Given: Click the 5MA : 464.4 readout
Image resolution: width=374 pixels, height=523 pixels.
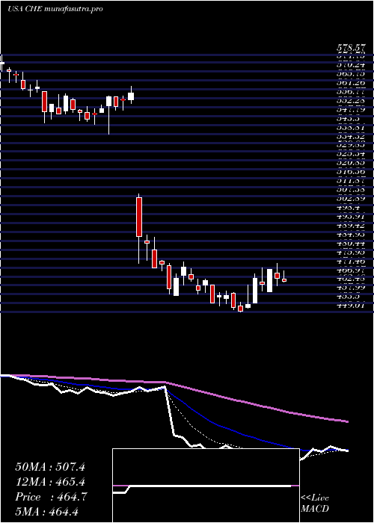Looking at the screenshot, I should click(x=46, y=512).
